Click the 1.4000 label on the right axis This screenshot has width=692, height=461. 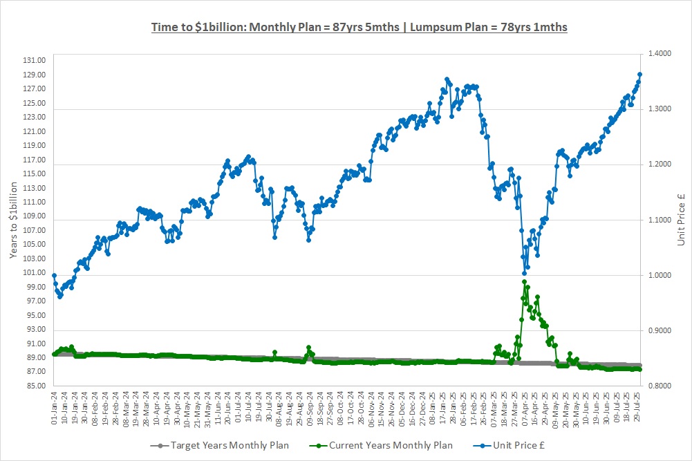coord(660,54)
